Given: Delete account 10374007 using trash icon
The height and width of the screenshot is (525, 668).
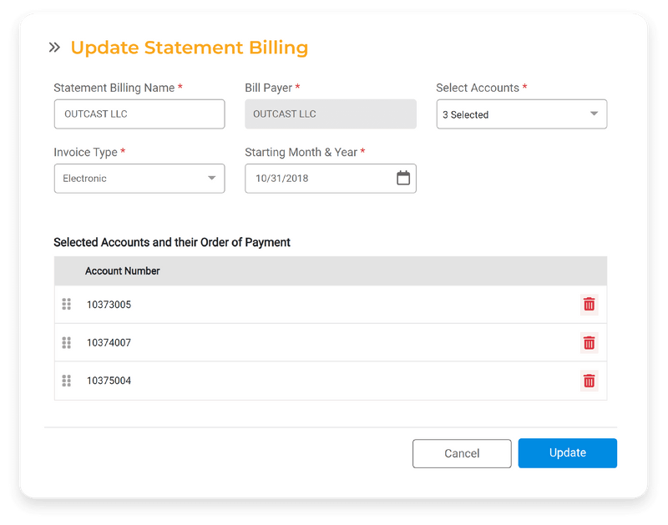Looking at the screenshot, I should coord(589,343).
